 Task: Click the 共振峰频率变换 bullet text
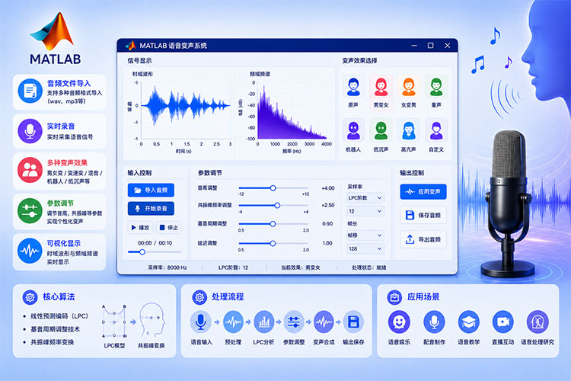[52, 342]
